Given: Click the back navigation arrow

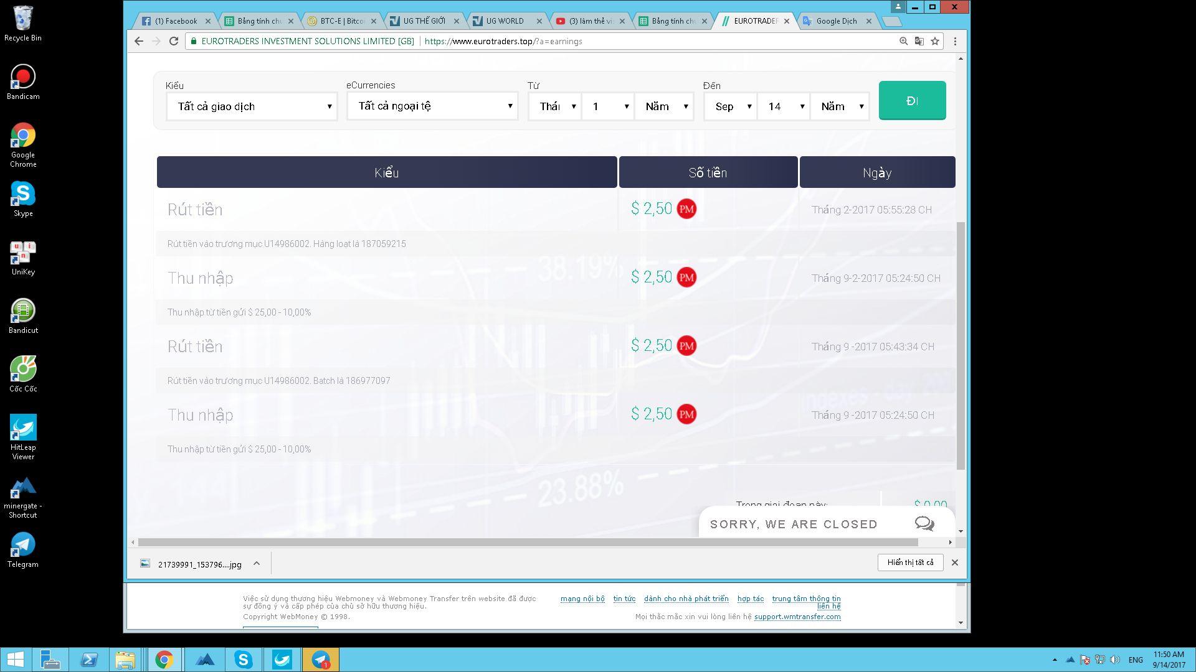Looking at the screenshot, I should tap(139, 41).
